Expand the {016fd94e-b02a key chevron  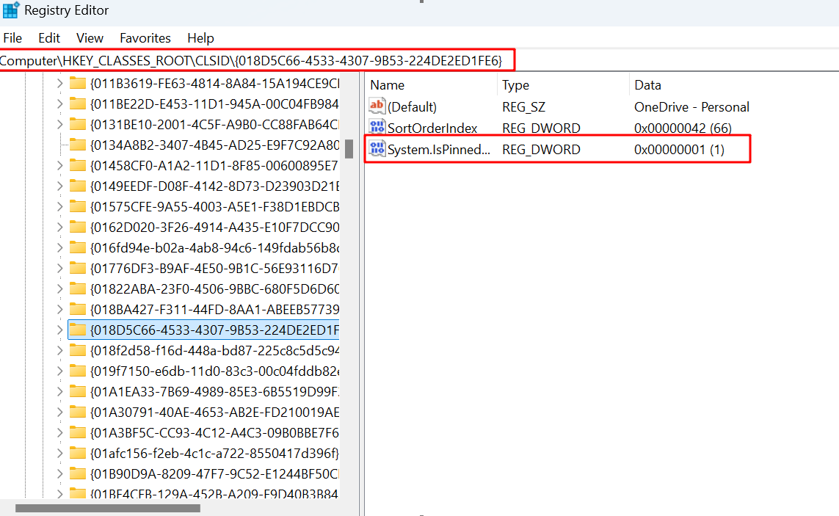60,248
